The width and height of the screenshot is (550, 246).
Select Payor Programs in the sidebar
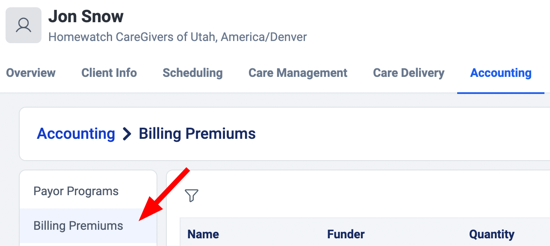pyautogui.click(x=76, y=191)
